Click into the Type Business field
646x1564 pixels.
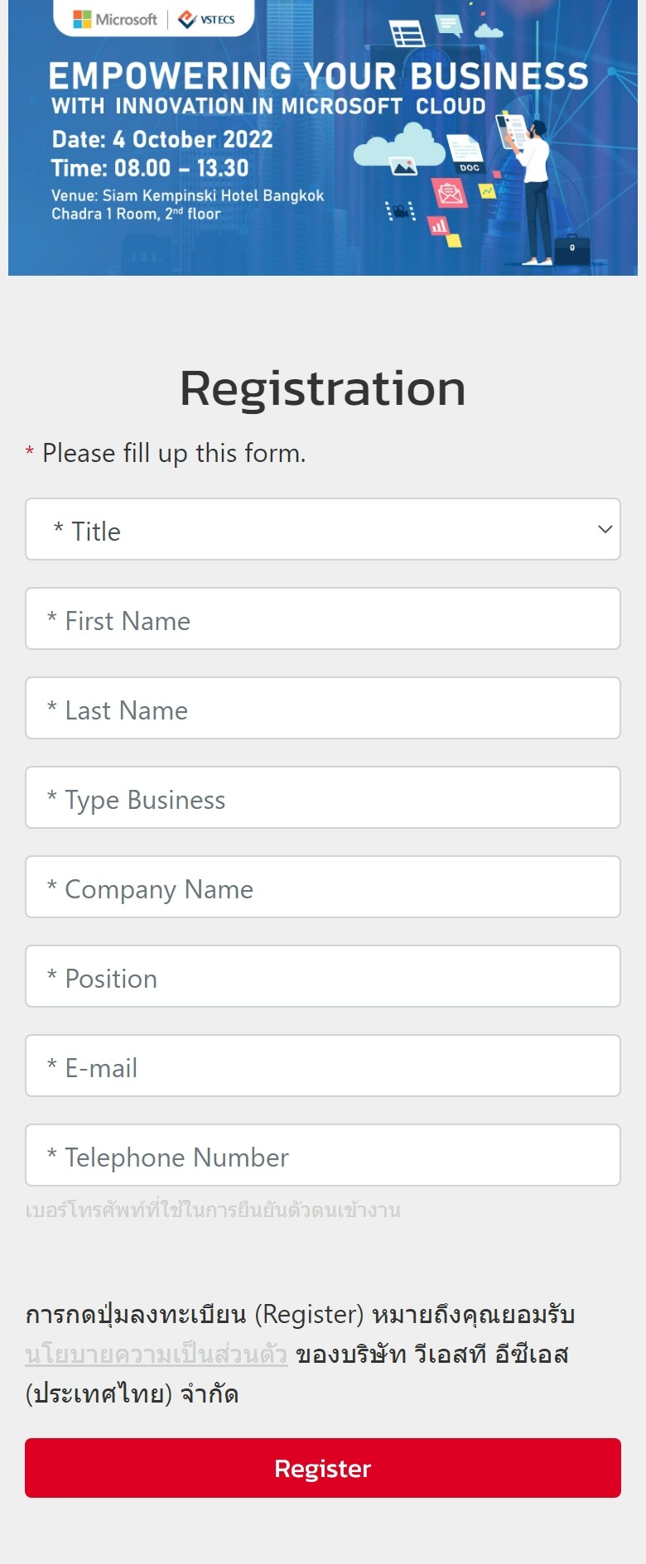(x=323, y=797)
